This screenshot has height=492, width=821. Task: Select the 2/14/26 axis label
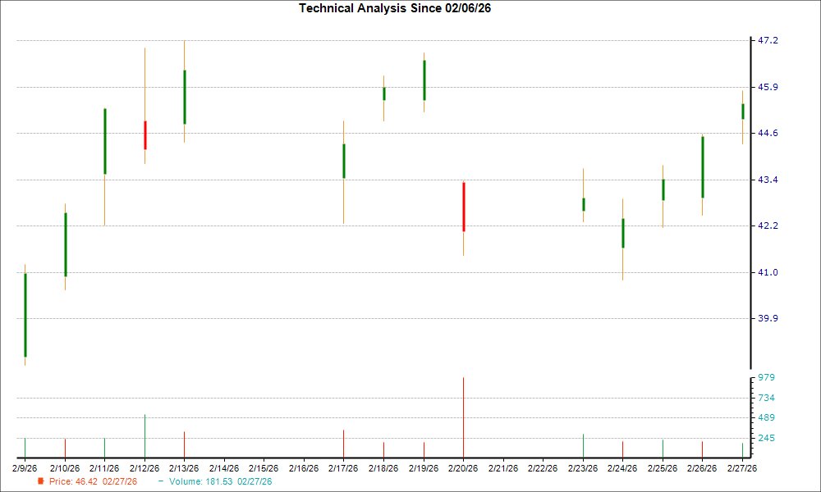click(225, 466)
